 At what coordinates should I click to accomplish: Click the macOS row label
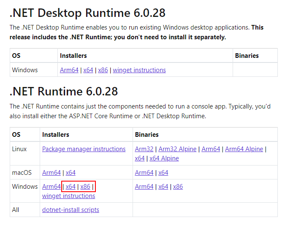22,172
